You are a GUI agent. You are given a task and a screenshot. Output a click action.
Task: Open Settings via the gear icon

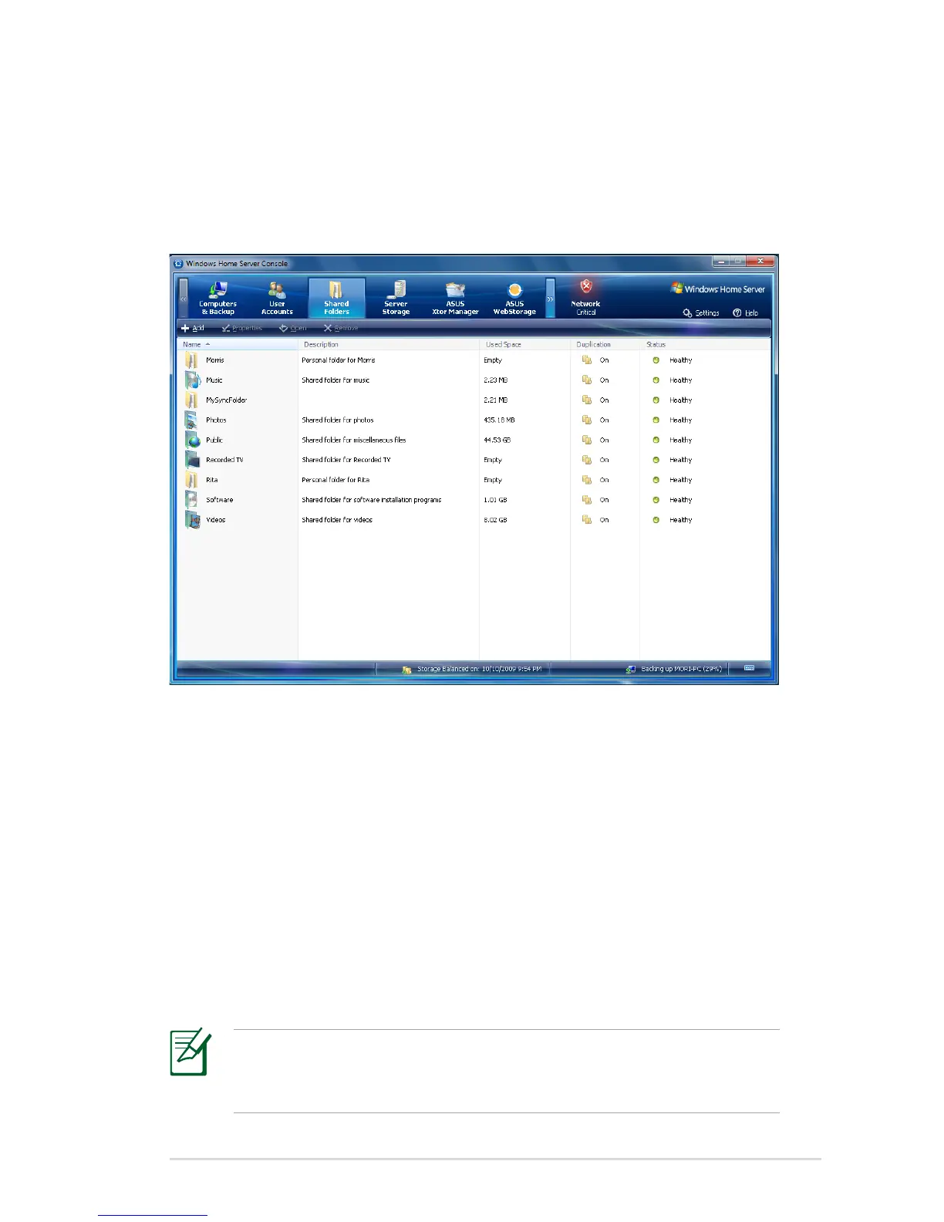687,313
